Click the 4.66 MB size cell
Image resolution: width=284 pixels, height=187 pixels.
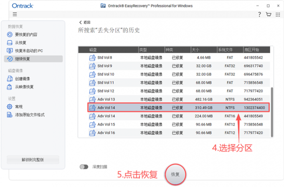point(203,58)
